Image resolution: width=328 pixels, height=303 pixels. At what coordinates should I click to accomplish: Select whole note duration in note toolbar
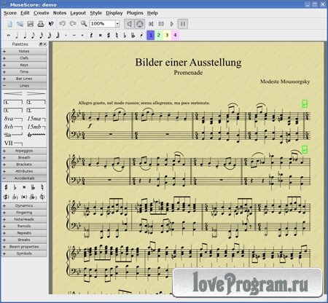9,36
